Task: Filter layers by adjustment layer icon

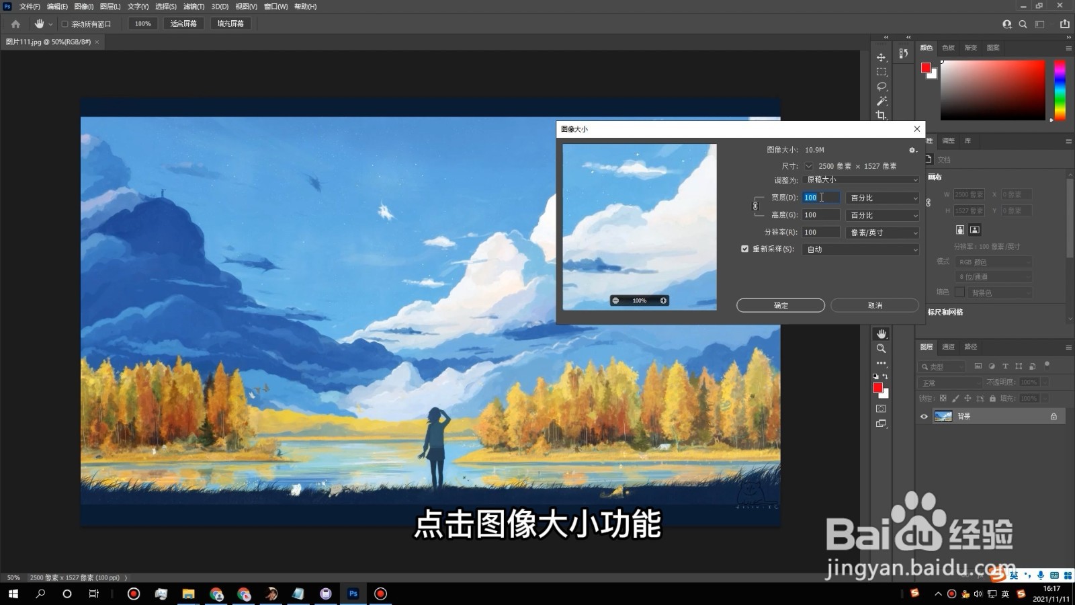Action: coord(992,366)
